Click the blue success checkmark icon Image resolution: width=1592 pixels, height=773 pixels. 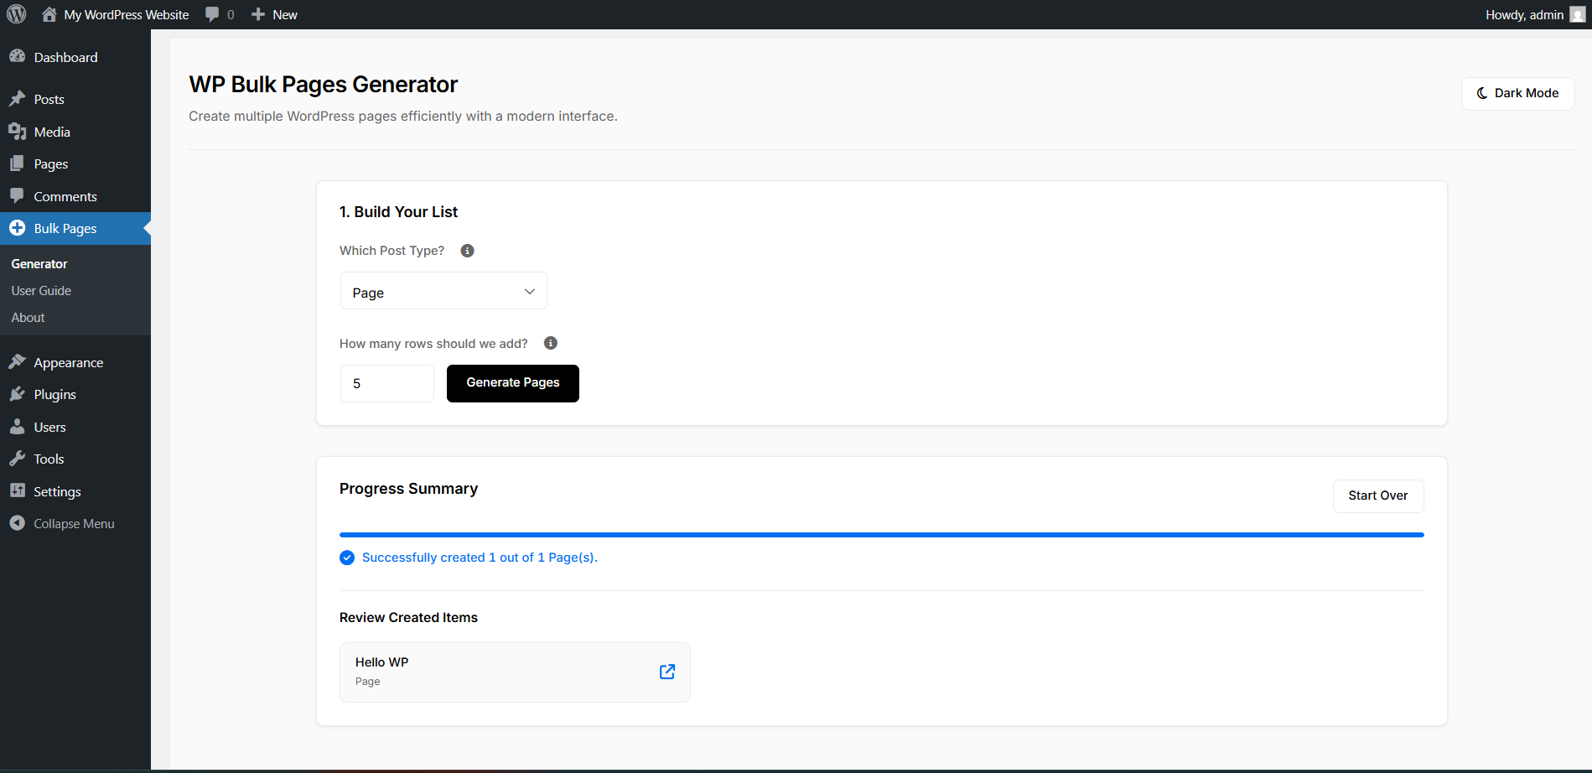click(347, 558)
